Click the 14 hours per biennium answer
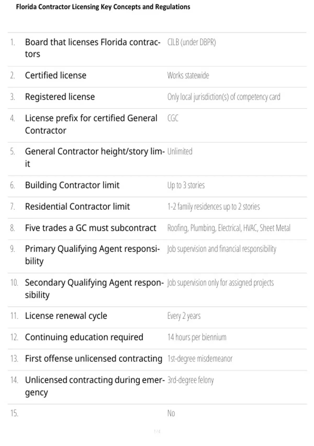Screen dimensions: 314x446 [x=197, y=337]
